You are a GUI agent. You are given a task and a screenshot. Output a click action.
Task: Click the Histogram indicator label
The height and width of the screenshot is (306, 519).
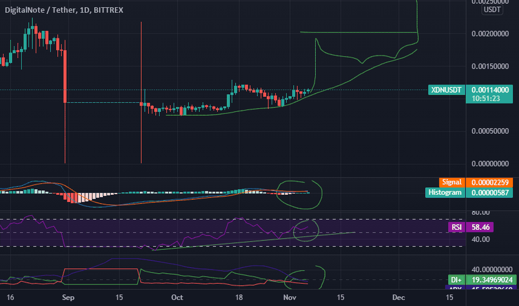[x=445, y=193]
